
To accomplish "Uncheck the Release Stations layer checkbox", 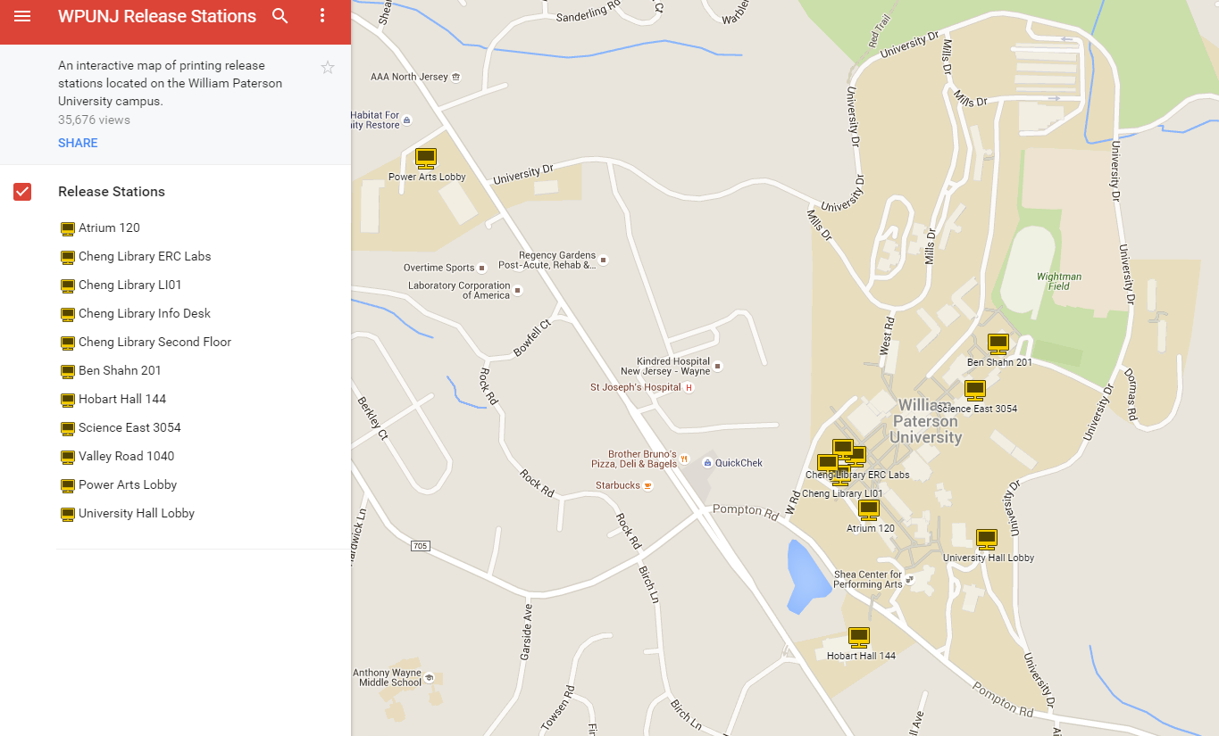I will [x=22, y=192].
